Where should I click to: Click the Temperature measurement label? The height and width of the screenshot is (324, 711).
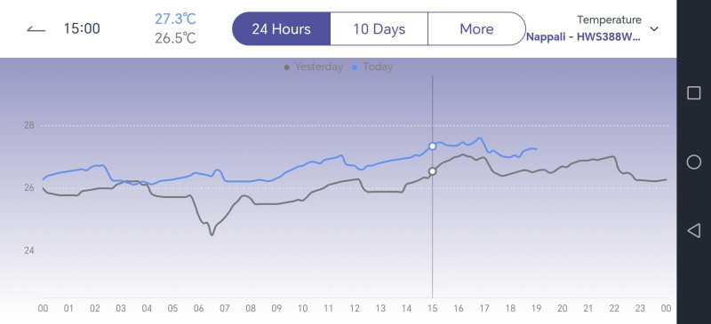609,20
